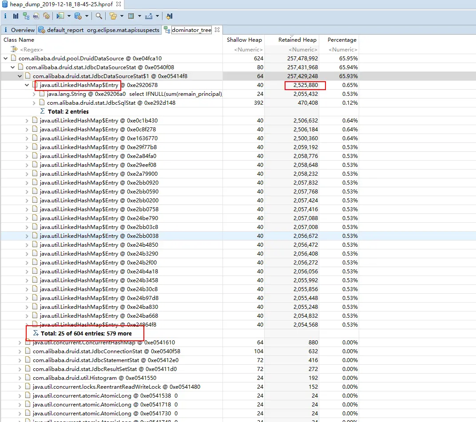
Task: Sort by Class Name column header
Action: (x=19, y=40)
